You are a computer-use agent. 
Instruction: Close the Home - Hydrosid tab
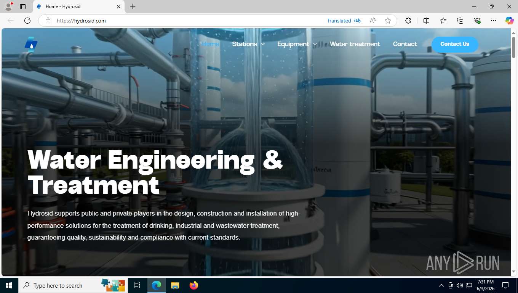coord(118,6)
